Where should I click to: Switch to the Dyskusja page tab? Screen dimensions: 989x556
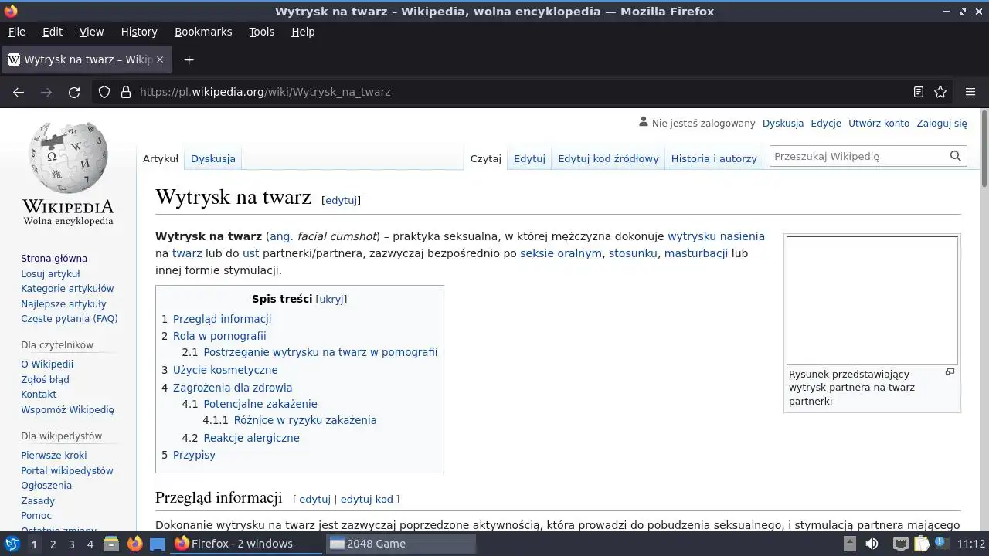click(213, 158)
